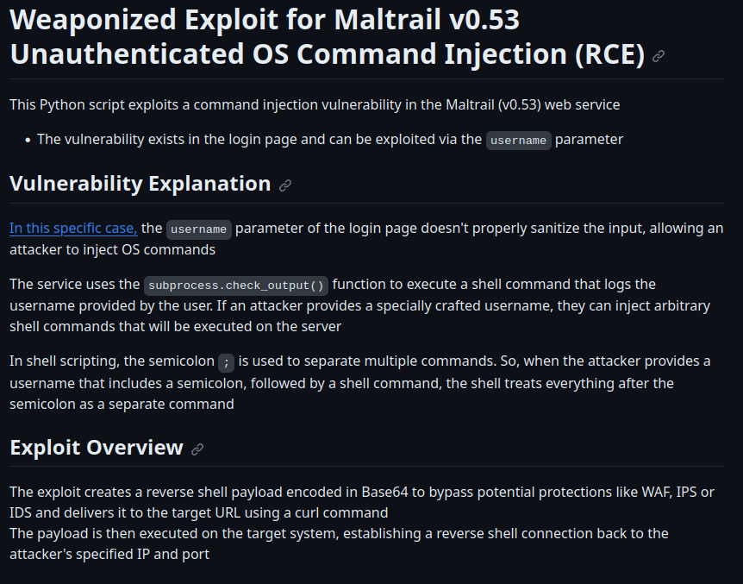This screenshot has width=743, height=584.
Task: Open the "In this specific case," hyperlink
Action: 73,228
